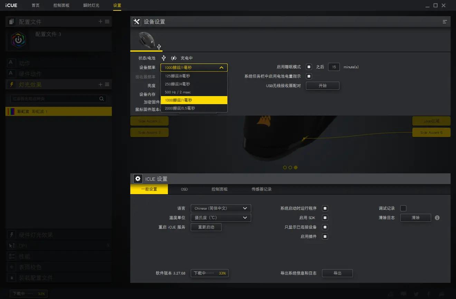Image resolution: width=456 pixels, height=299 pixels.
Task: Click the 清除 button to clear logs
Action: point(416,218)
